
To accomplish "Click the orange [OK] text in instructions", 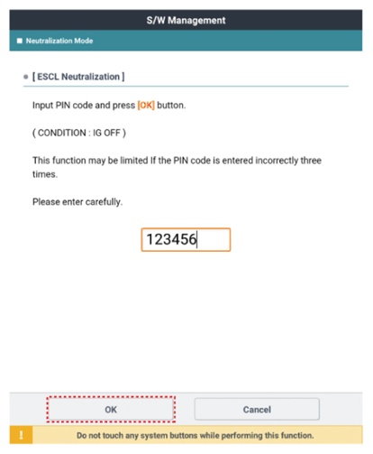I will tap(146, 106).
